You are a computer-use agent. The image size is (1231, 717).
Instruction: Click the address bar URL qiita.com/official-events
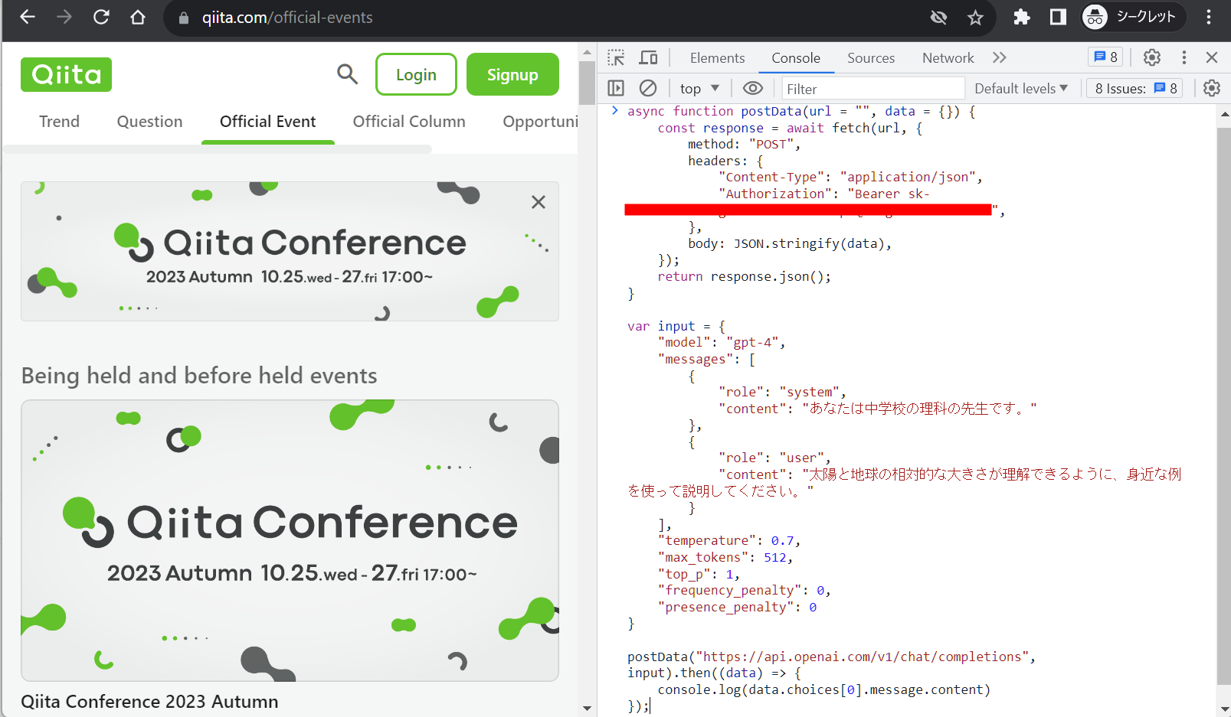coord(287,18)
